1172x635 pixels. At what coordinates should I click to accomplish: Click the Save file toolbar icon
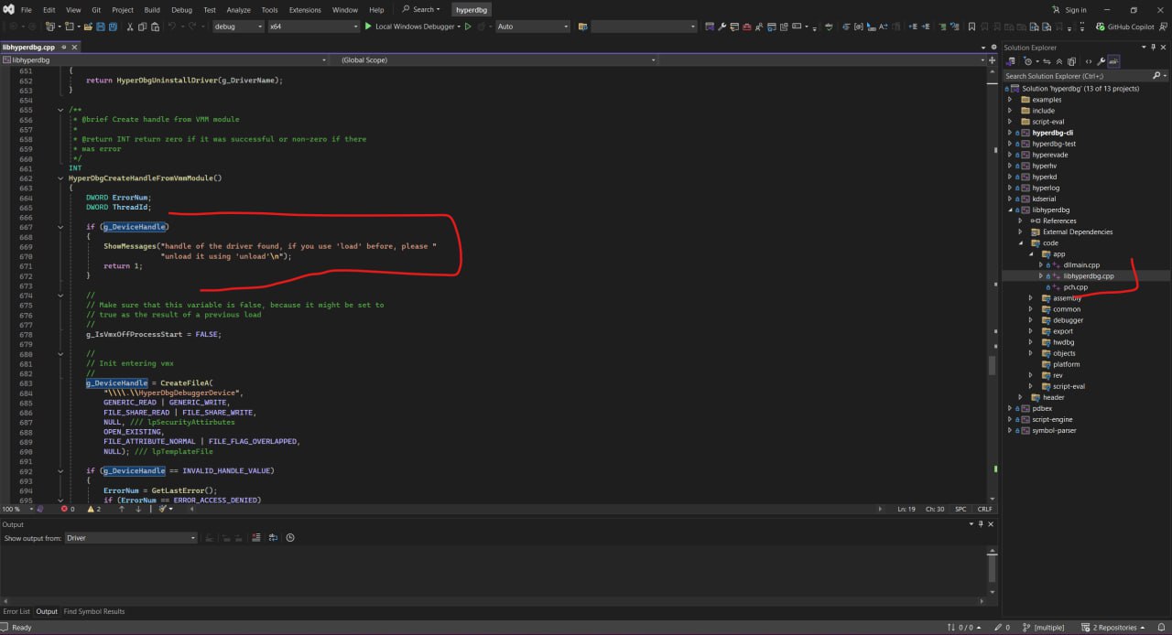click(x=100, y=27)
